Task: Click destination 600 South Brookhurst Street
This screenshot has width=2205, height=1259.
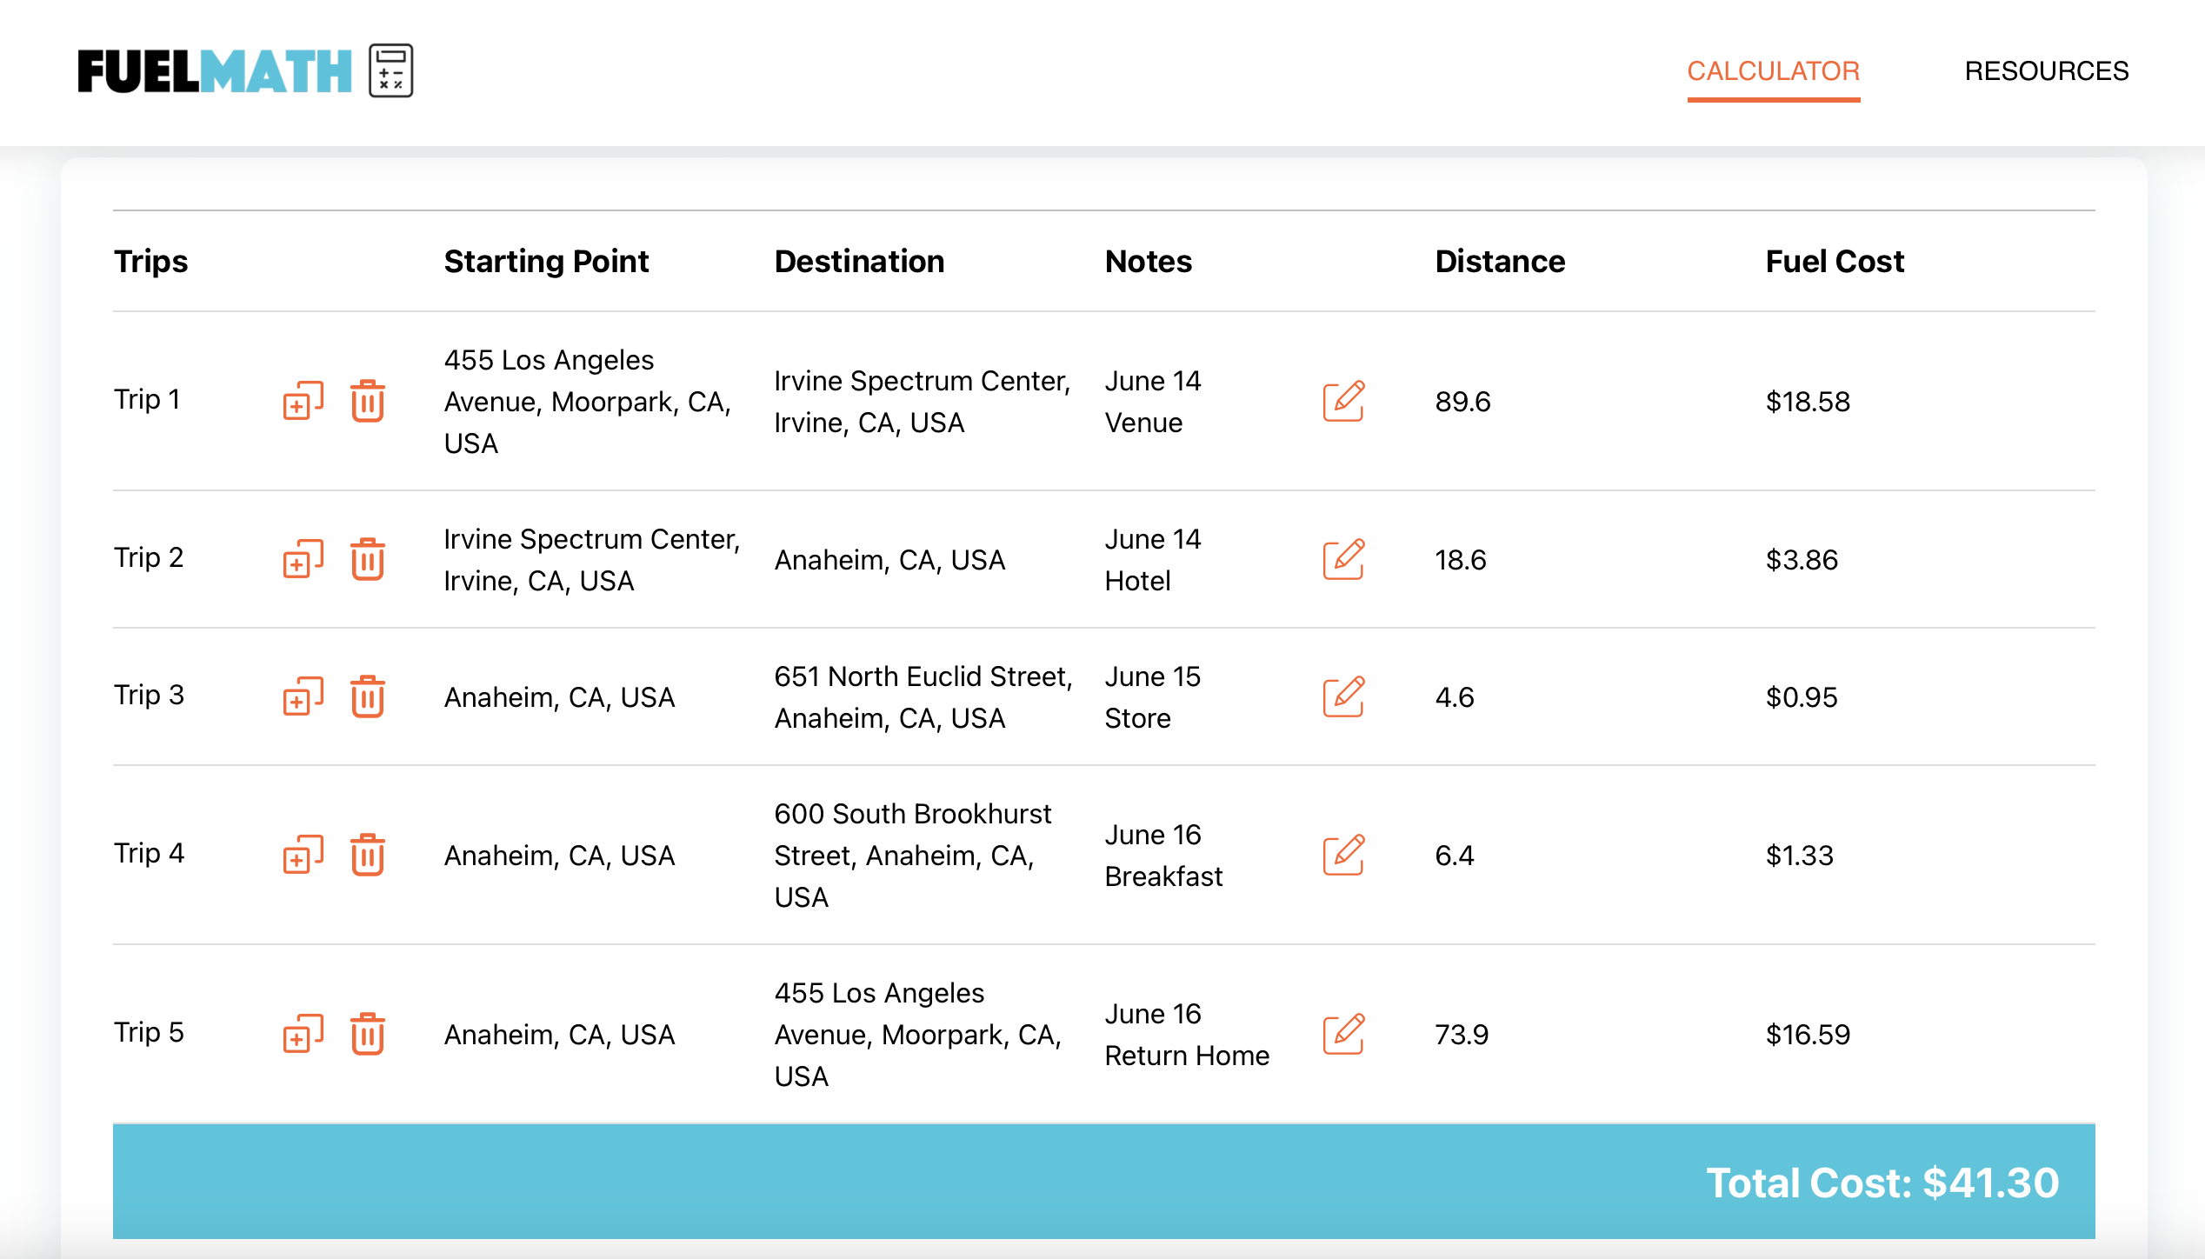Action: (x=913, y=856)
